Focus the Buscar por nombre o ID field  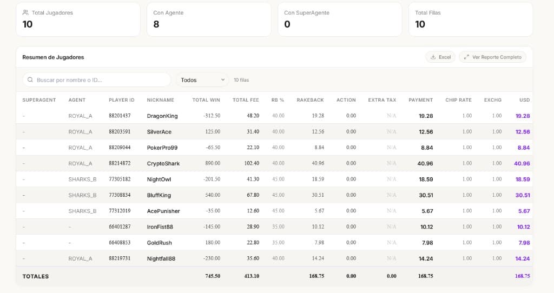(100, 80)
